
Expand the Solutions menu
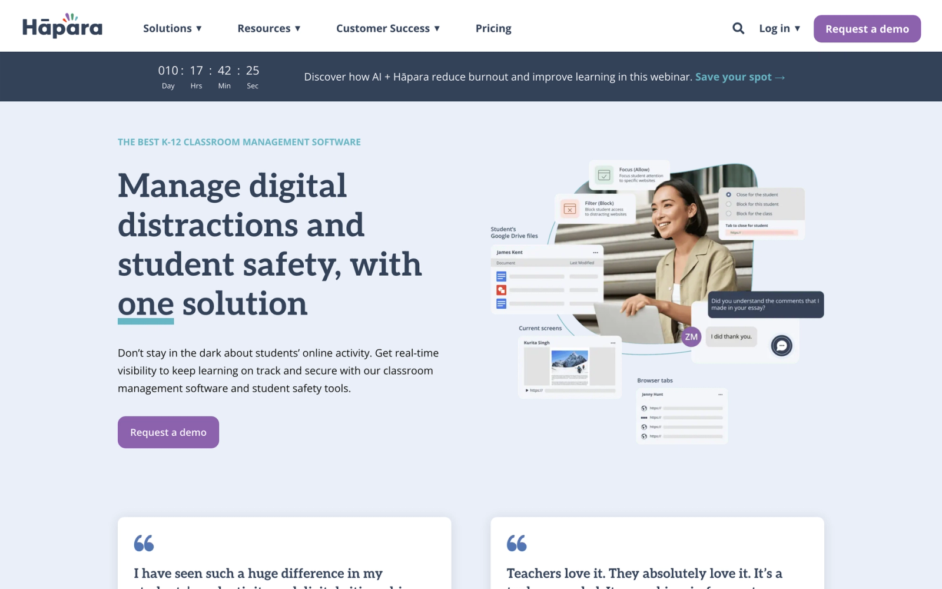(x=173, y=28)
